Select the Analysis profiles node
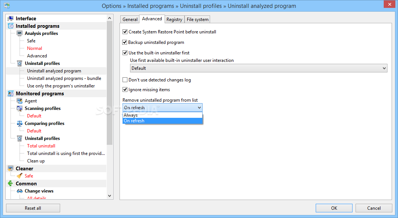Screen dimensions: 398x218 41,33
